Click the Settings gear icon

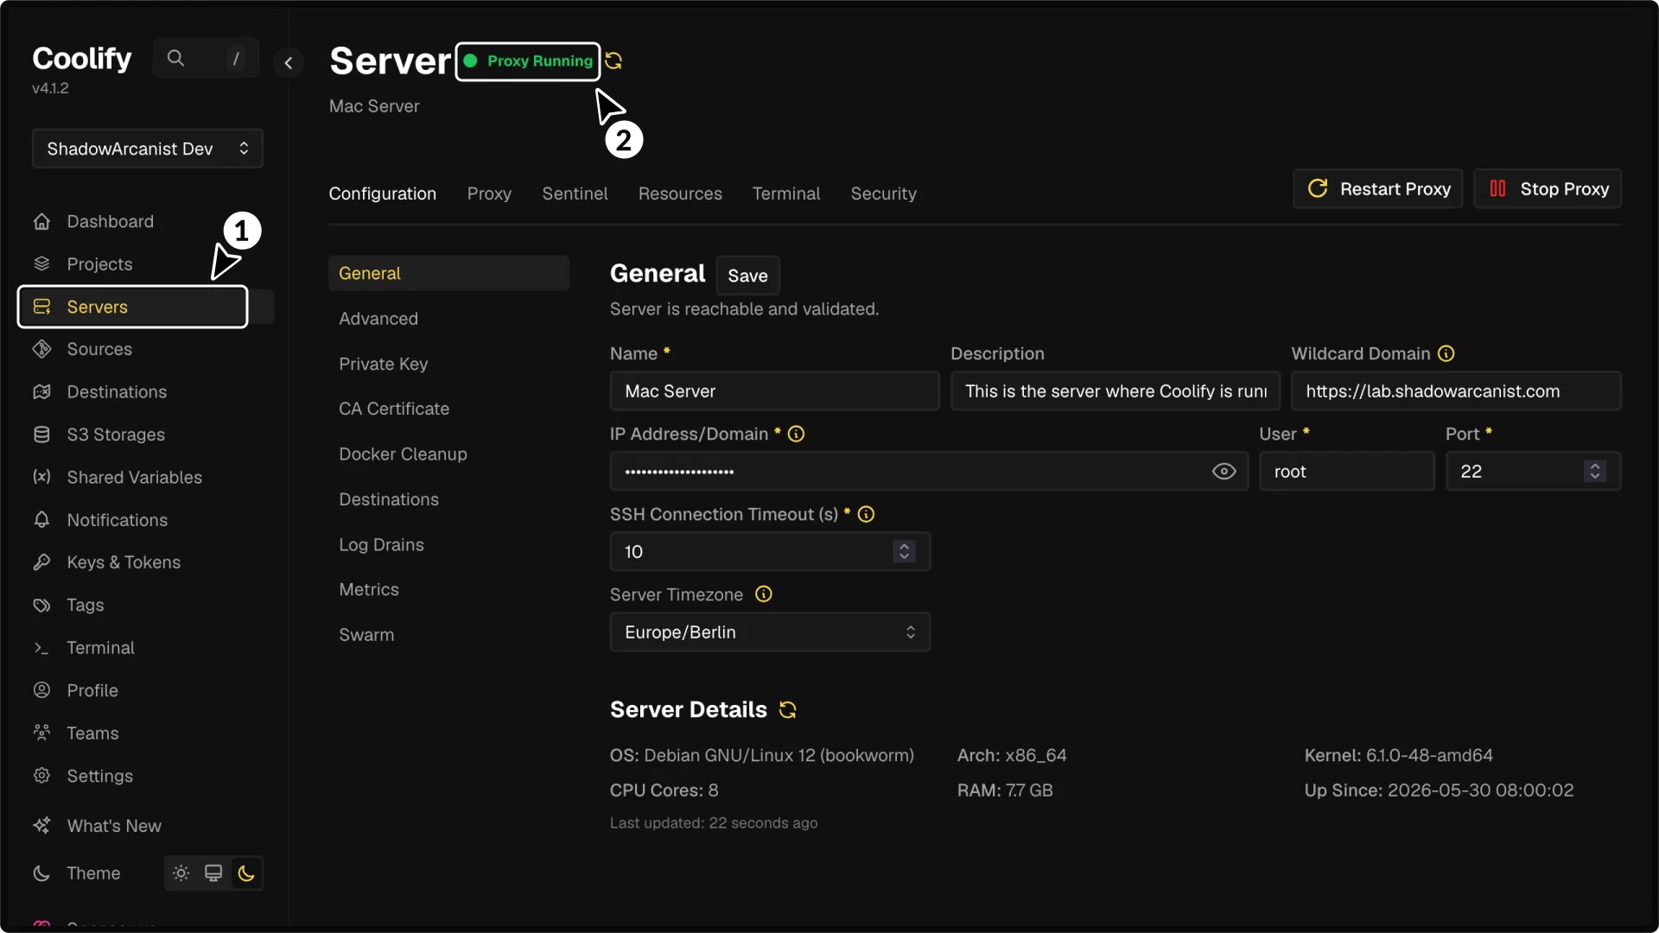click(x=41, y=776)
